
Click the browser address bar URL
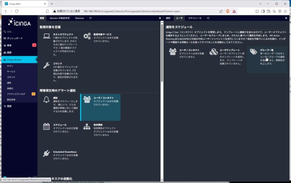132,11
